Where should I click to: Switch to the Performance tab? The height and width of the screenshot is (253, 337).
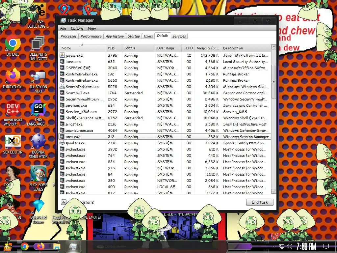click(91, 36)
